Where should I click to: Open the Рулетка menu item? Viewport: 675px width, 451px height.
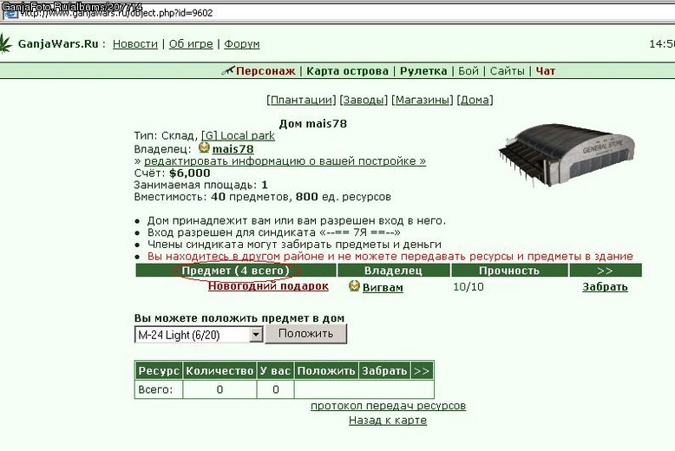point(423,71)
